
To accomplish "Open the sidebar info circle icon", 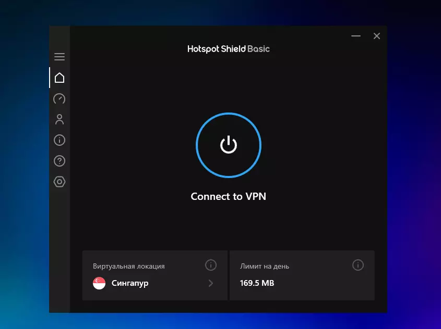I will click(59, 140).
